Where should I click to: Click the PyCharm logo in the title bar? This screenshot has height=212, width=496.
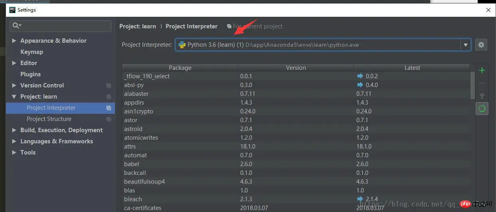pyautogui.click(x=12, y=10)
